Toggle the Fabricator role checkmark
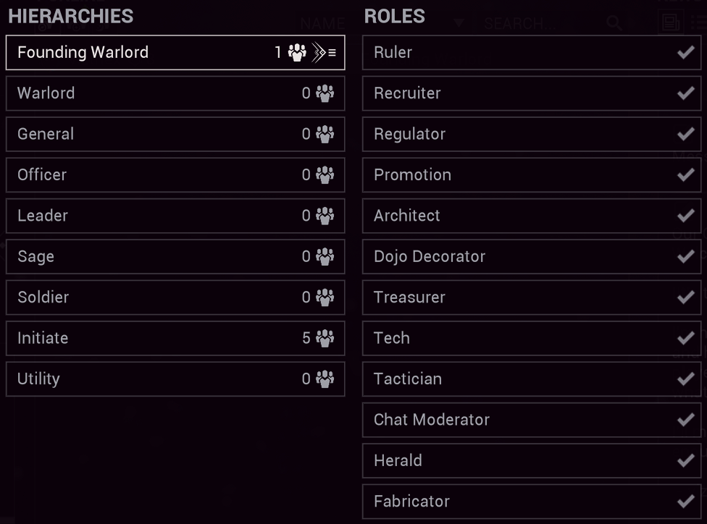The image size is (707, 524). pos(685,501)
